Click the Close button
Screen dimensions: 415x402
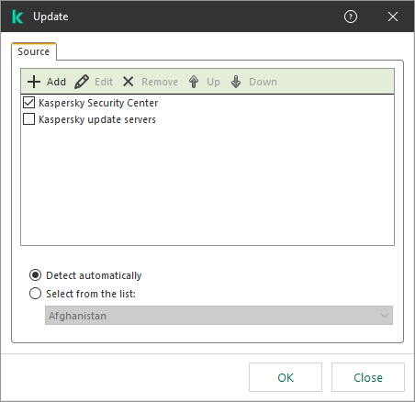pyautogui.click(x=368, y=377)
